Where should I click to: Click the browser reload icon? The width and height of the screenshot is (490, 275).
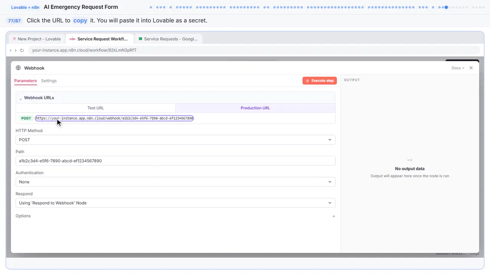coord(22,50)
